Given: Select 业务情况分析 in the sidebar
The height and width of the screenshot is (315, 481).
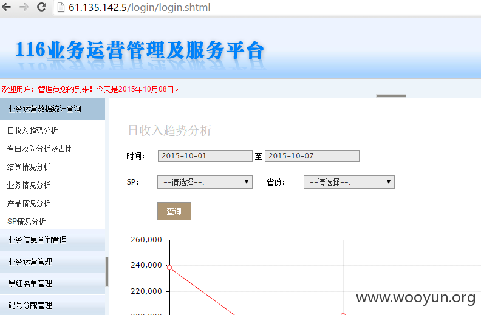Looking at the screenshot, I should tap(29, 185).
